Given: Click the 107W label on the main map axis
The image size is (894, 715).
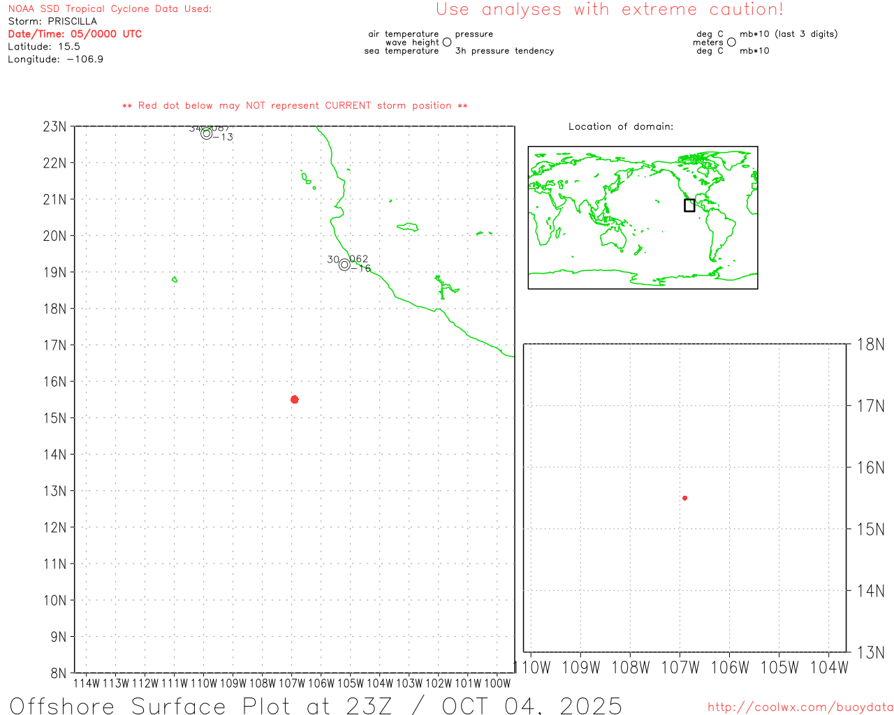Looking at the screenshot, I should [291, 683].
